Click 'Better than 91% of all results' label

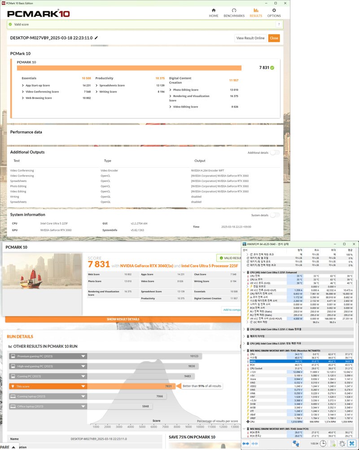[x=202, y=386]
